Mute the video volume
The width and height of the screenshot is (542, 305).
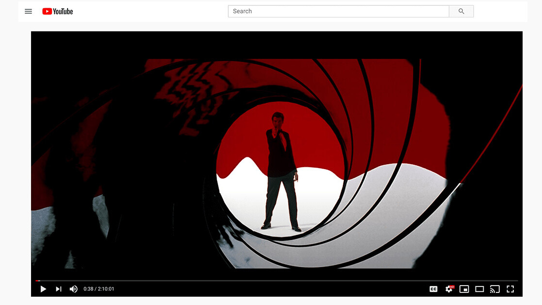point(73,289)
